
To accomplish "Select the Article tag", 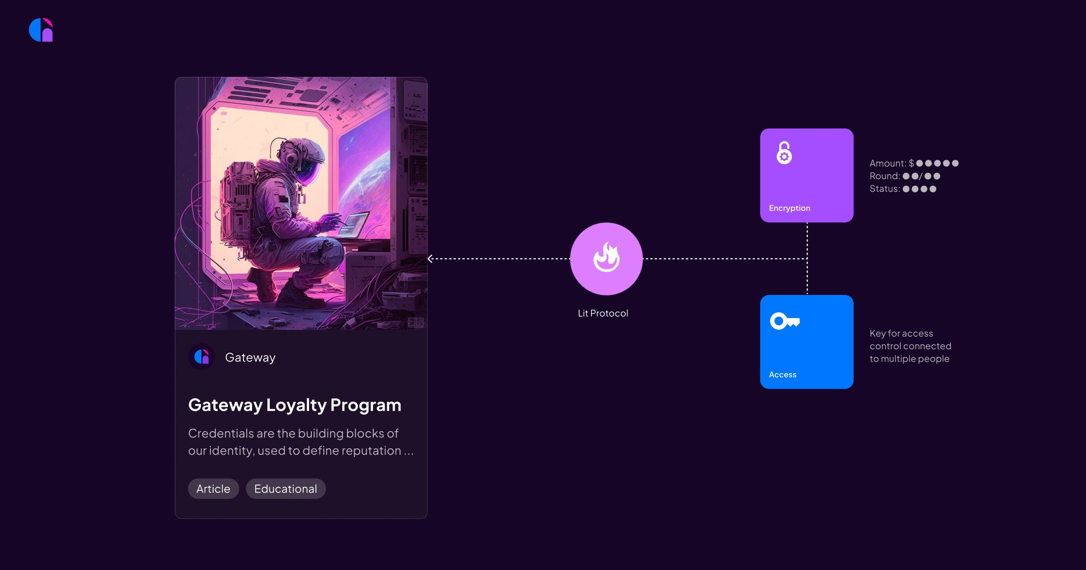I will (213, 489).
